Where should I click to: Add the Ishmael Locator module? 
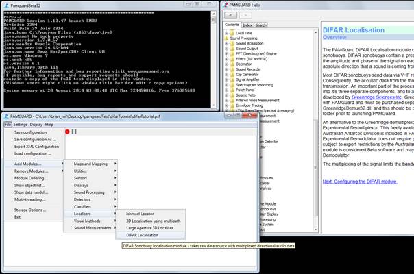click(151, 214)
